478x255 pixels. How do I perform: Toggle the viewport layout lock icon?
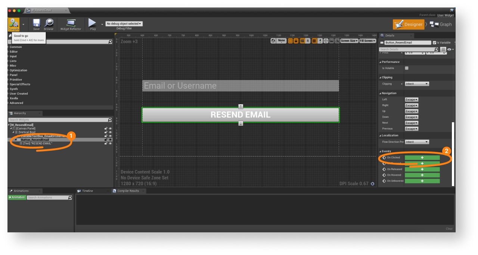296,41
